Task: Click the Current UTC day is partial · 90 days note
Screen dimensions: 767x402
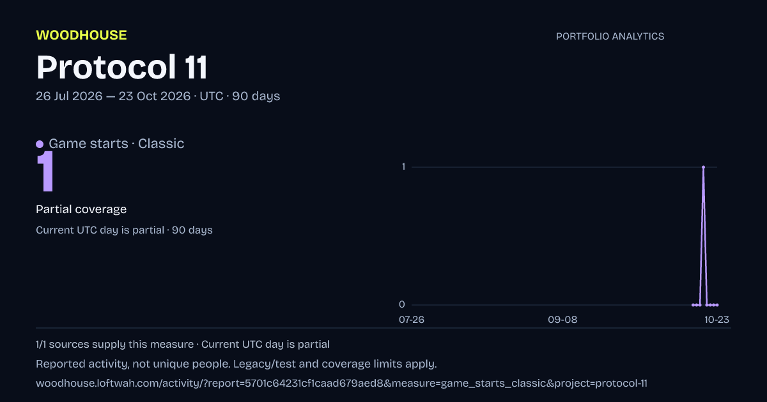Action: 124,230
